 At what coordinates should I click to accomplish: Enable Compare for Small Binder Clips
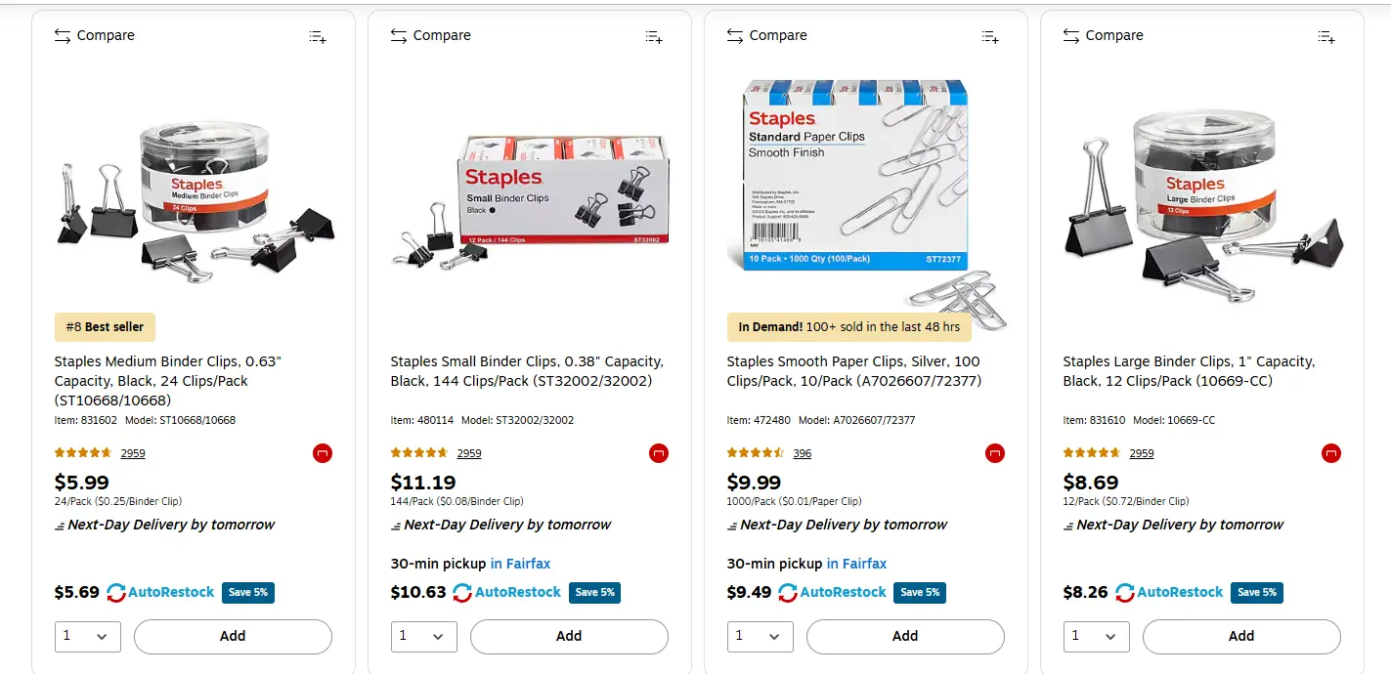(431, 35)
